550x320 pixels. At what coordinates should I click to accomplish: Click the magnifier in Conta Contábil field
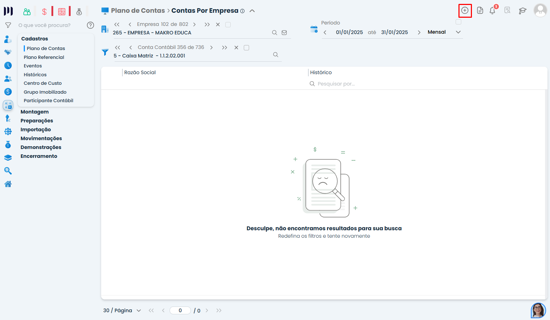(x=276, y=55)
